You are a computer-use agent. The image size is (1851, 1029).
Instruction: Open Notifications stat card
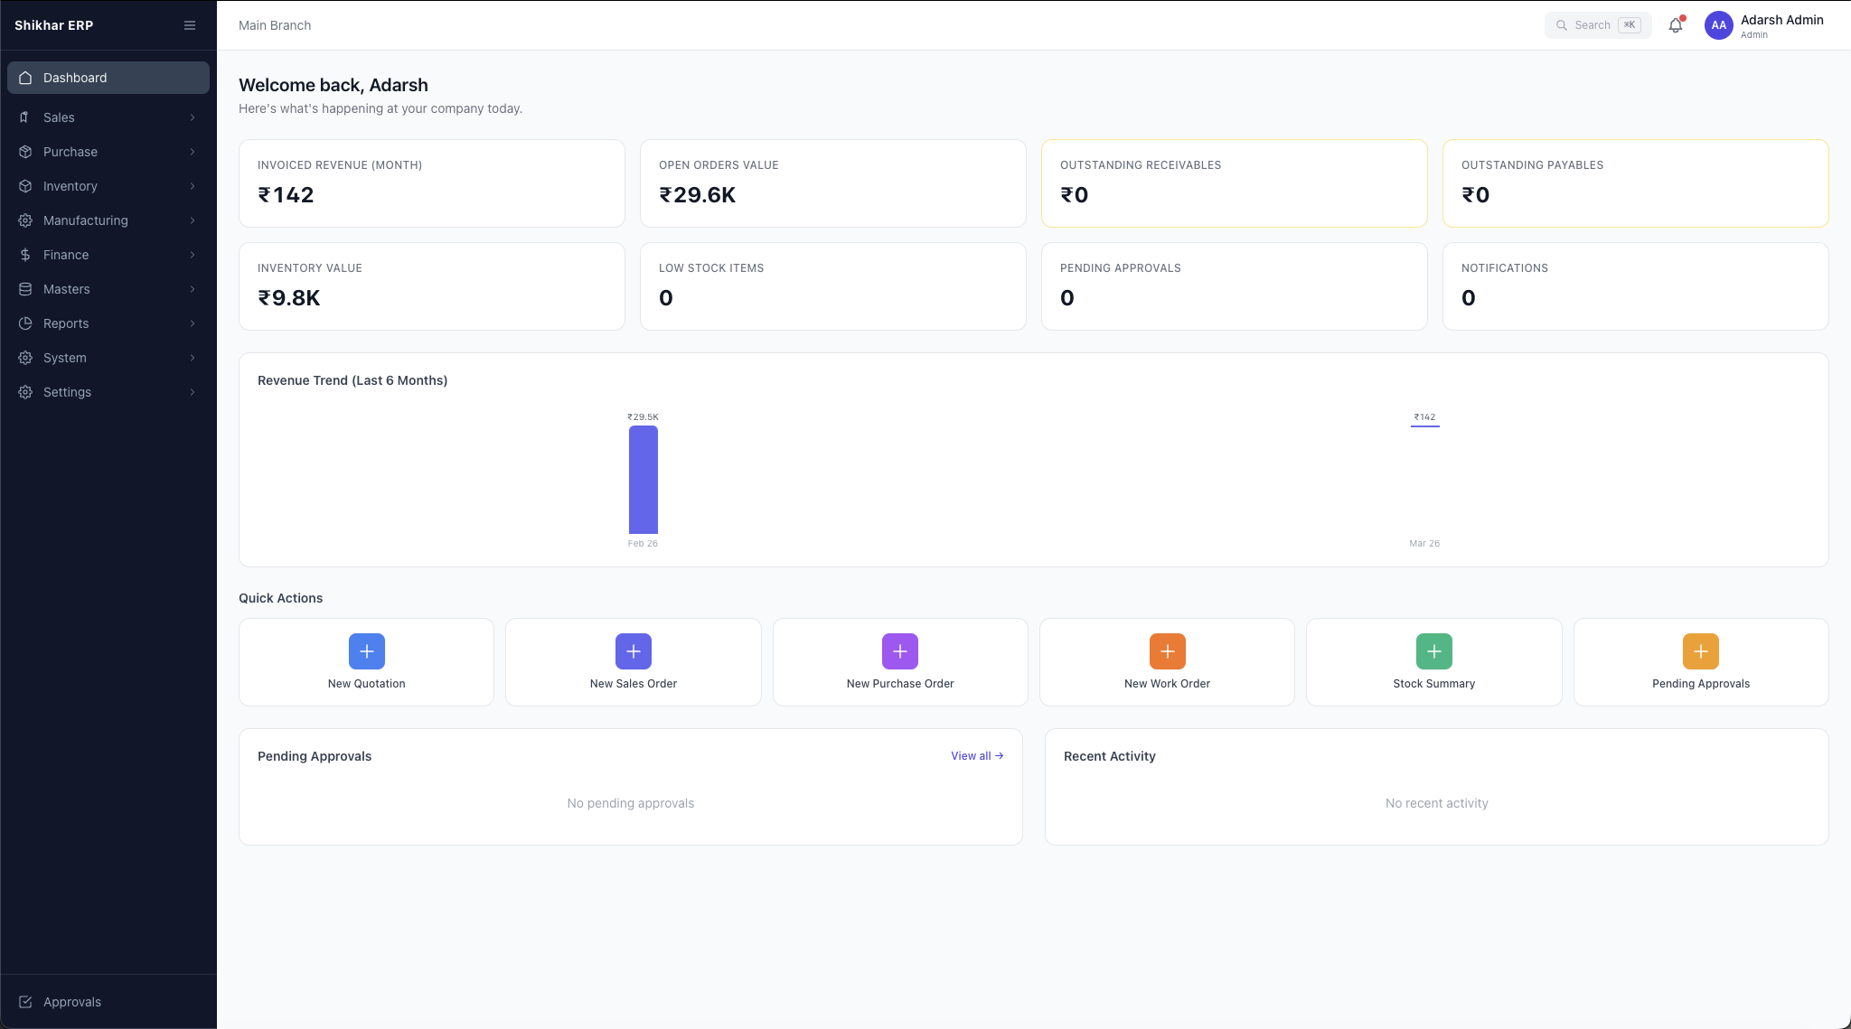pyautogui.click(x=1636, y=286)
